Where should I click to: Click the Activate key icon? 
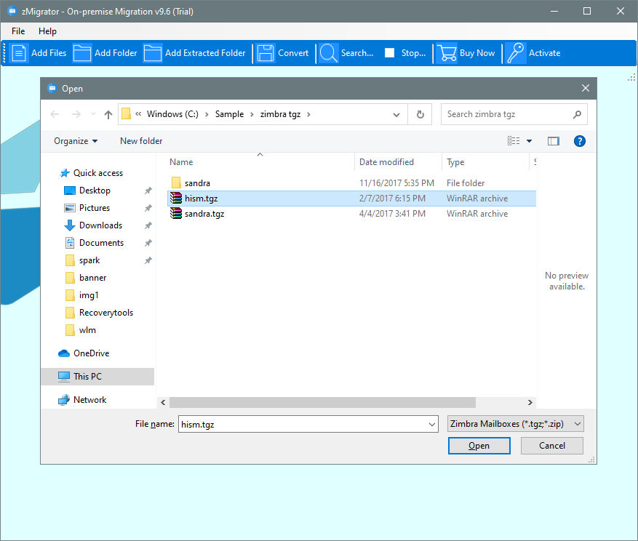(516, 53)
